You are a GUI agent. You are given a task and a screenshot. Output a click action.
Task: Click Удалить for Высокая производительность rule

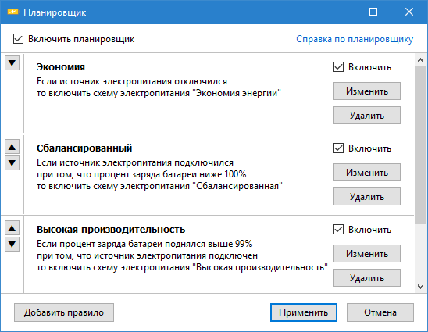click(x=367, y=277)
